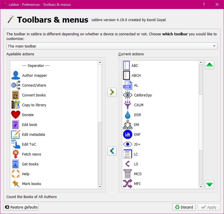
Task: Select the ABC document icon
Action: 127,65
